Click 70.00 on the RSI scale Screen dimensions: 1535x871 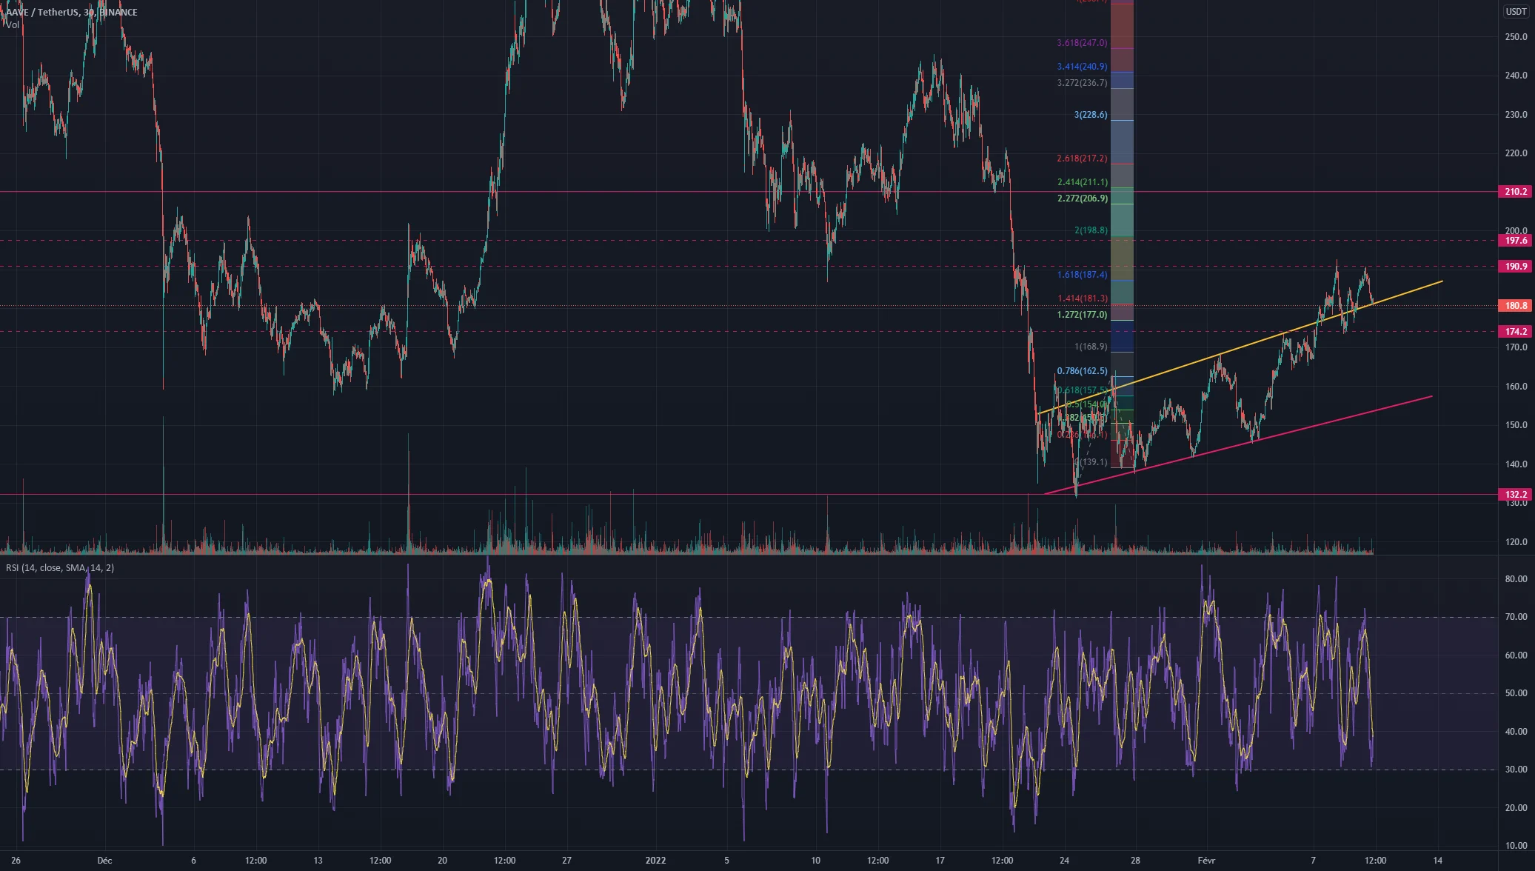click(1516, 617)
